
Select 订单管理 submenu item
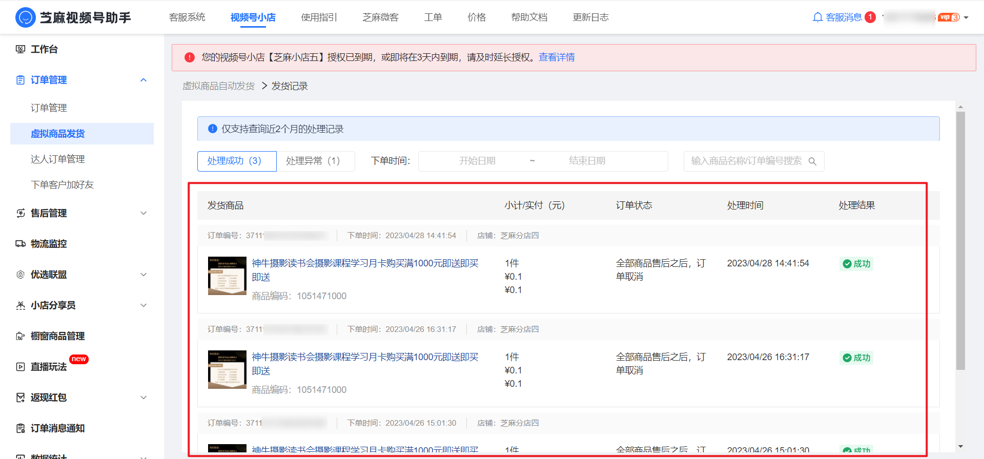click(x=49, y=108)
